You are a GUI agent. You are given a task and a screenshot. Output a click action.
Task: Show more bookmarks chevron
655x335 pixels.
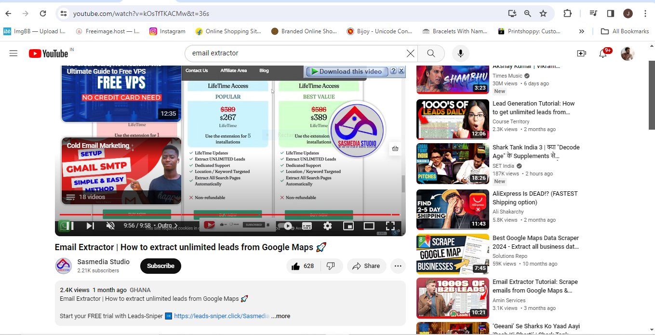[582, 31]
